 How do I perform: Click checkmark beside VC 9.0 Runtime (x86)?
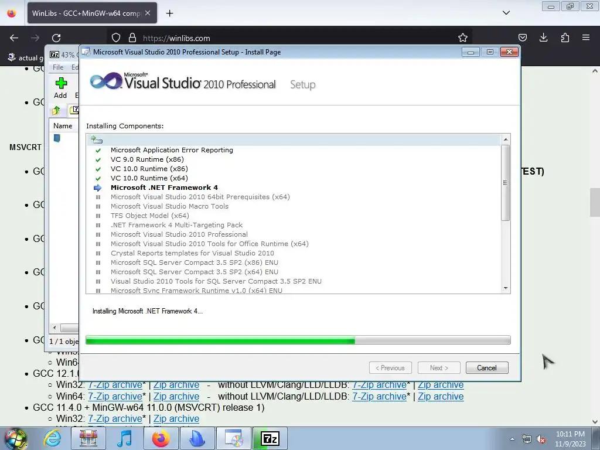[98, 159]
